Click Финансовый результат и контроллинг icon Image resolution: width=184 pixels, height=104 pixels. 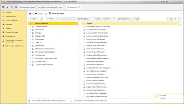3,41
